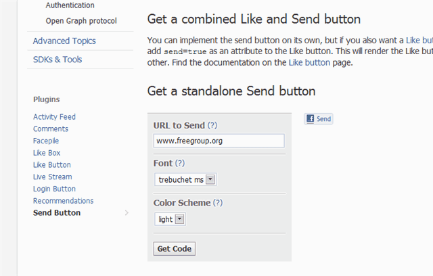Click the Facebook Send button icon
The height and width of the screenshot is (276, 433).
coord(318,119)
